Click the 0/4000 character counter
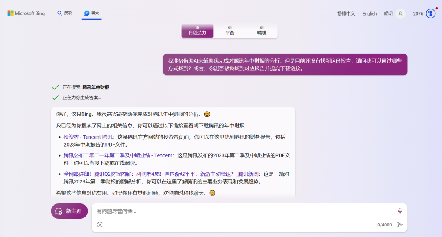This screenshot has width=442, height=237. click(x=384, y=225)
